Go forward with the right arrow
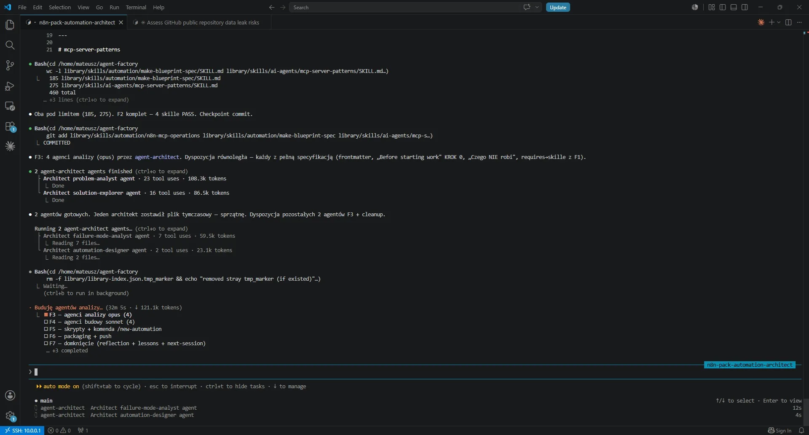The height and width of the screenshot is (435, 809). pyautogui.click(x=283, y=7)
